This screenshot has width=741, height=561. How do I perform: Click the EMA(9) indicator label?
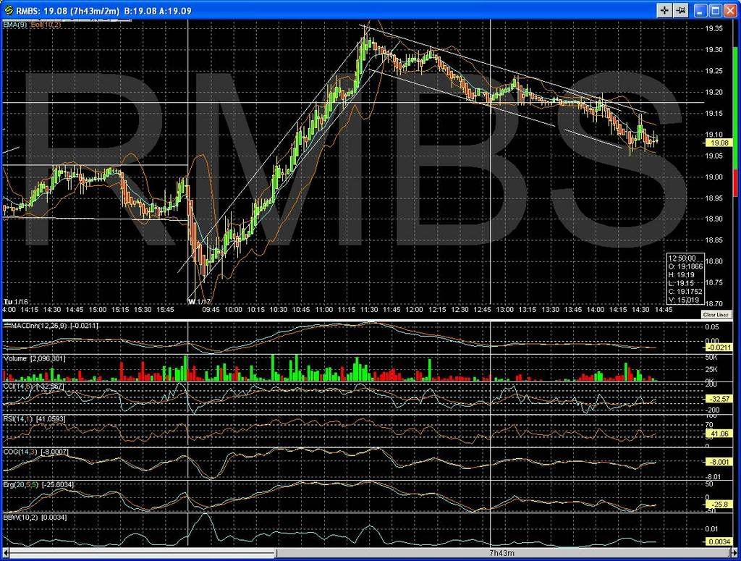tap(15, 24)
